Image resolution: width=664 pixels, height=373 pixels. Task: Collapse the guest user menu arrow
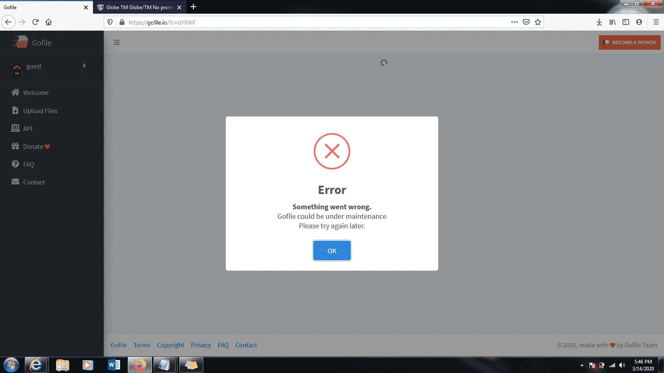84,65
